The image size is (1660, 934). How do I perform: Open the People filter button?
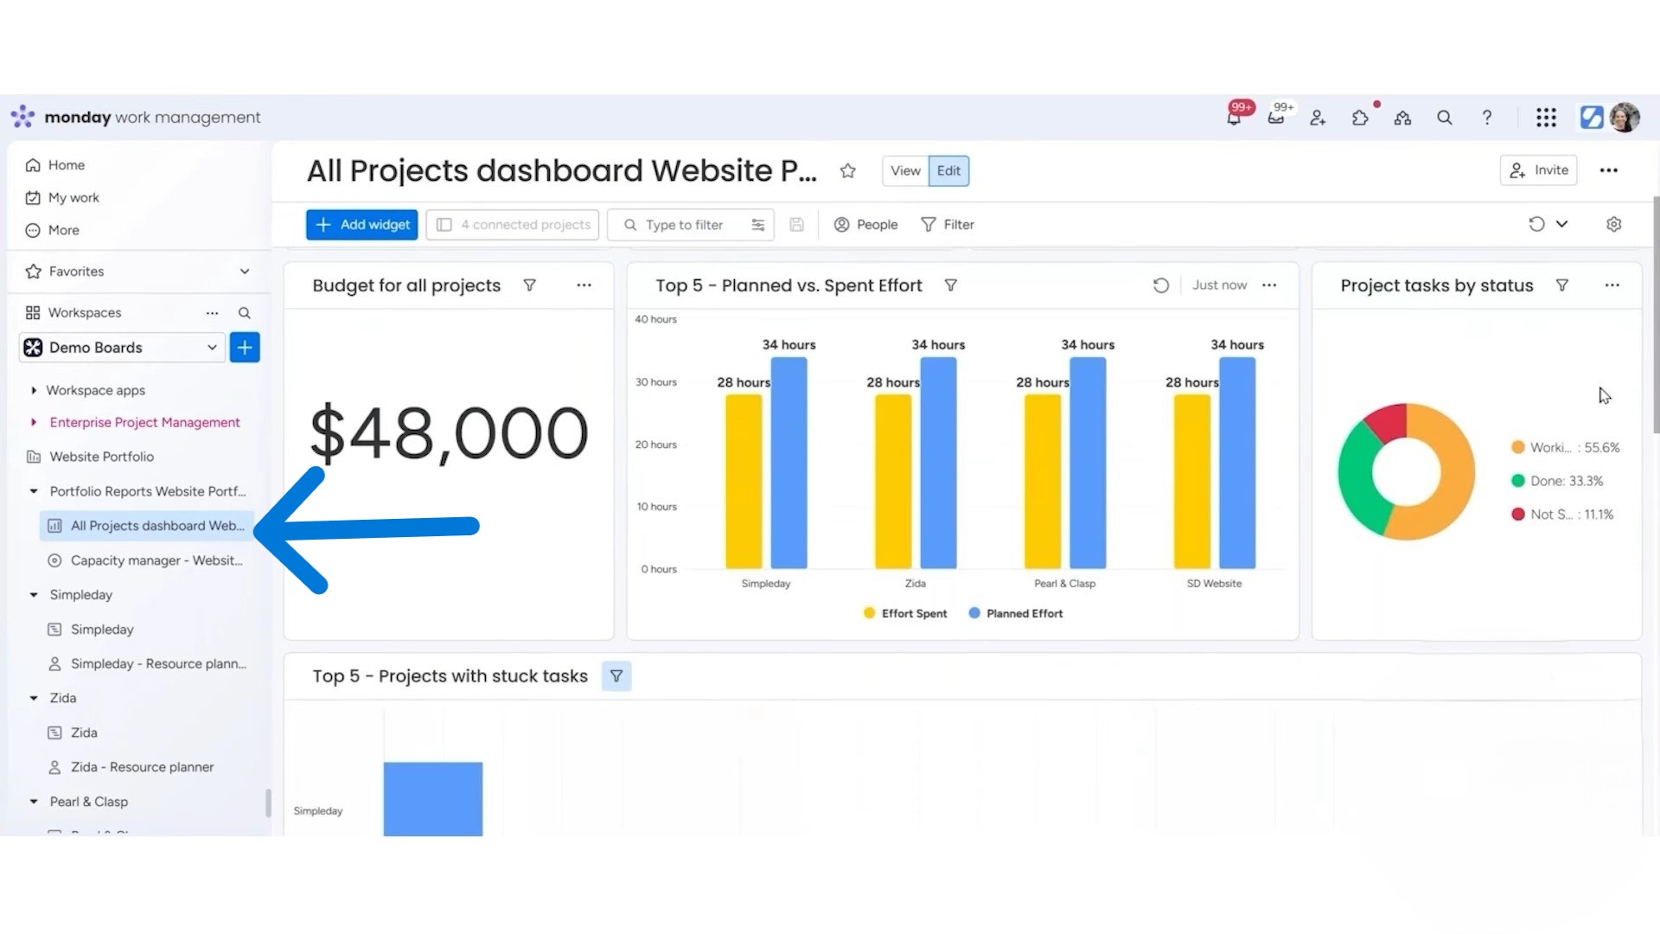(865, 225)
